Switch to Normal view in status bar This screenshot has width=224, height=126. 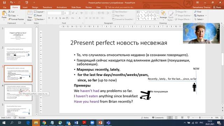coord(170,118)
